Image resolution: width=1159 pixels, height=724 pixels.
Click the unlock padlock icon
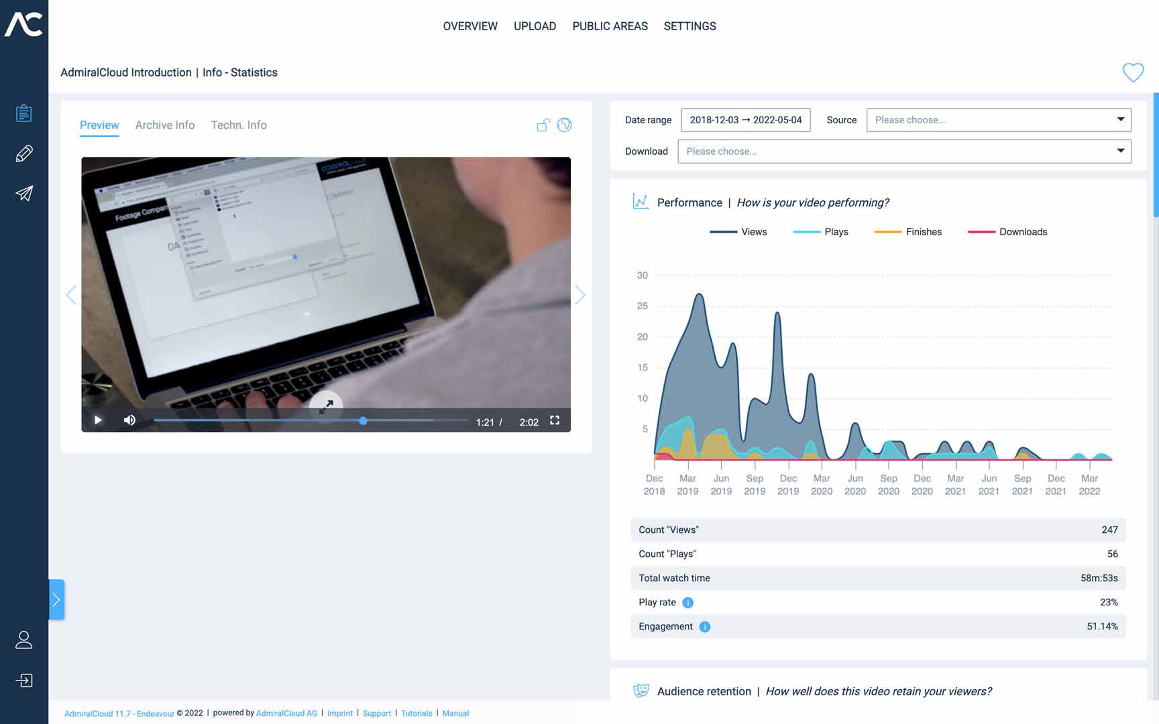click(x=543, y=125)
